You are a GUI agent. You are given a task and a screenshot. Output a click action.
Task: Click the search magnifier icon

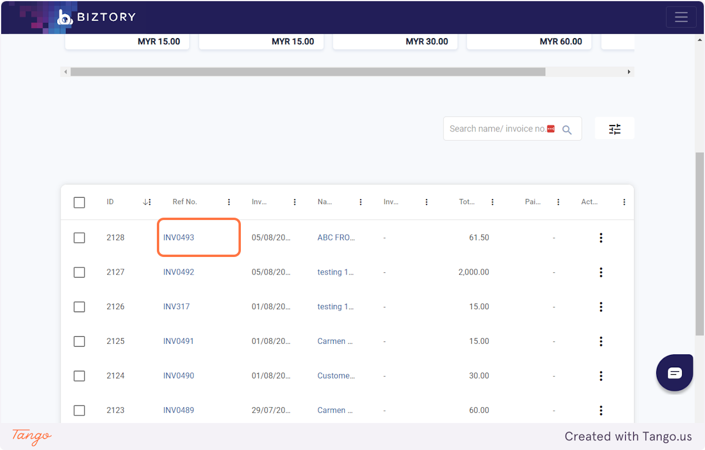point(567,130)
